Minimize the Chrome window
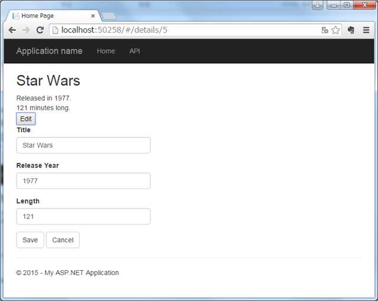The height and width of the screenshot is (301, 378). pyautogui.click(x=334, y=5)
